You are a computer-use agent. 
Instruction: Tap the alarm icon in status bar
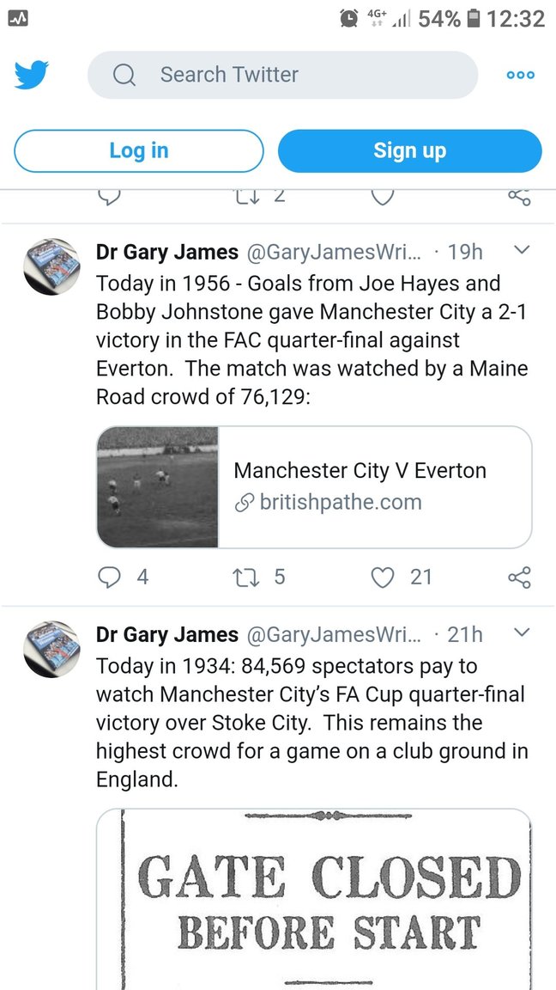point(349,18)
